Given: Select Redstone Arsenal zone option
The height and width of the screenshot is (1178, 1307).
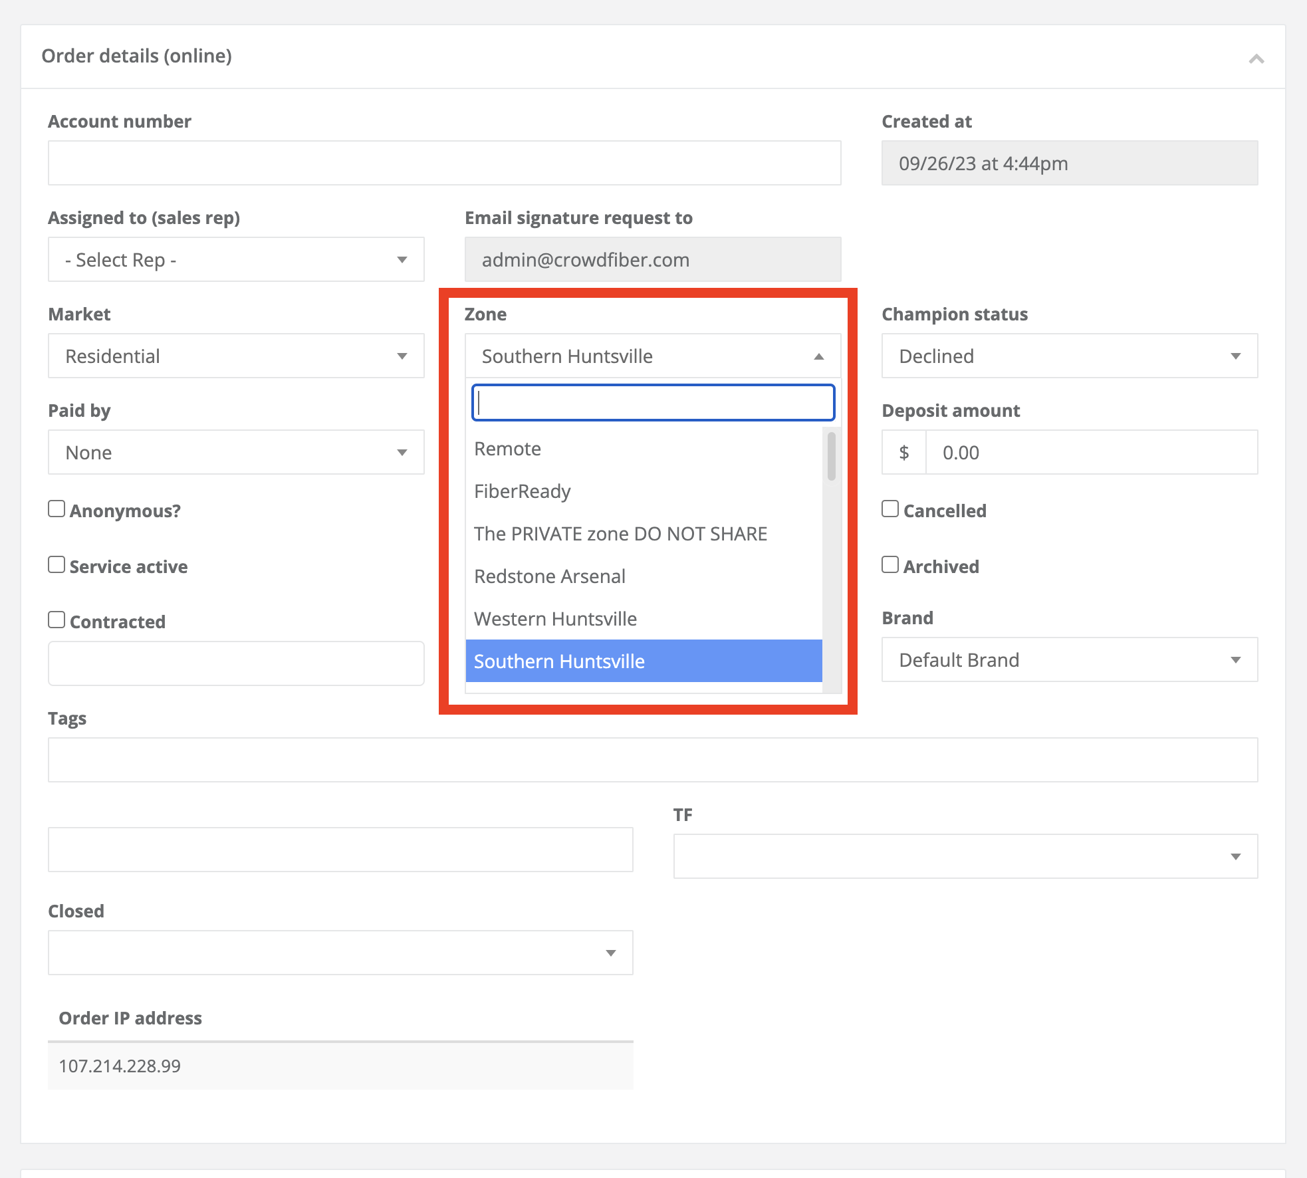Looking at the screenshot, I should 550,576.
